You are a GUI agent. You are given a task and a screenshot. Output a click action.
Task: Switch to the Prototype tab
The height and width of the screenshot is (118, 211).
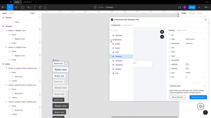pos(192,13)
